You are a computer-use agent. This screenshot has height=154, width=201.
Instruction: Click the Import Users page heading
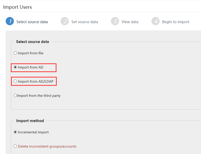(17, 7)
